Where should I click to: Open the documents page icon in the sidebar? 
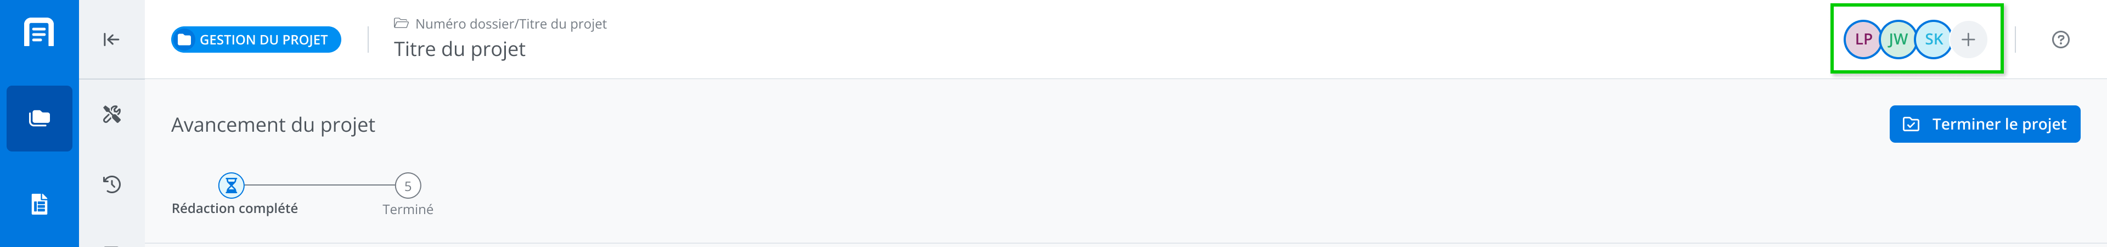tap(40, 204)
